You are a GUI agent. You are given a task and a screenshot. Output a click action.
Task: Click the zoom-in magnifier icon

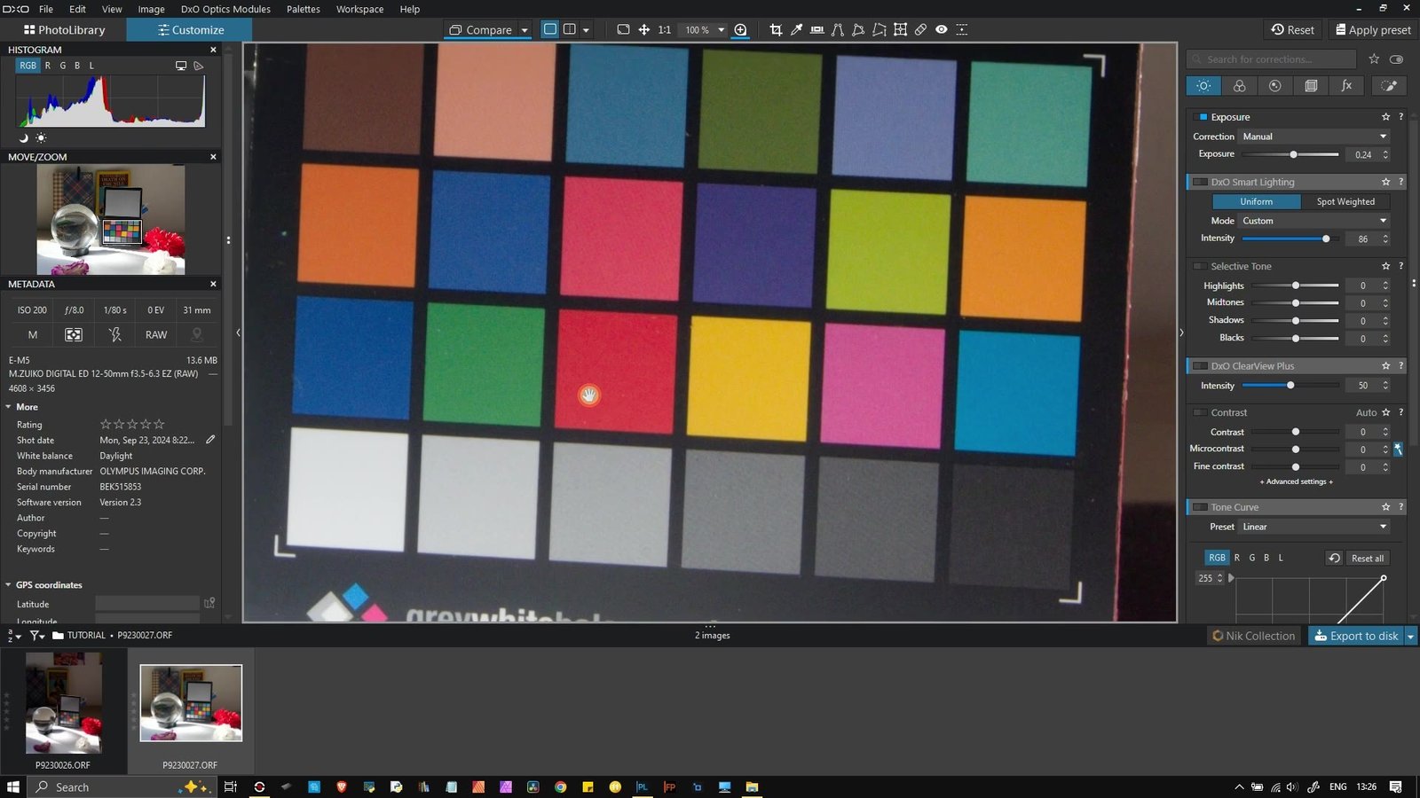[740, 29]
